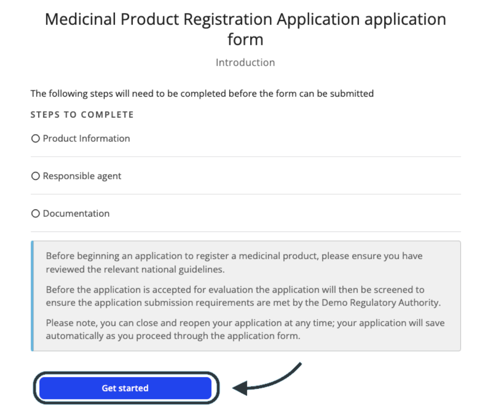Click the divider line below Product Information
This screenshot has height=414, width=481.
246,157
